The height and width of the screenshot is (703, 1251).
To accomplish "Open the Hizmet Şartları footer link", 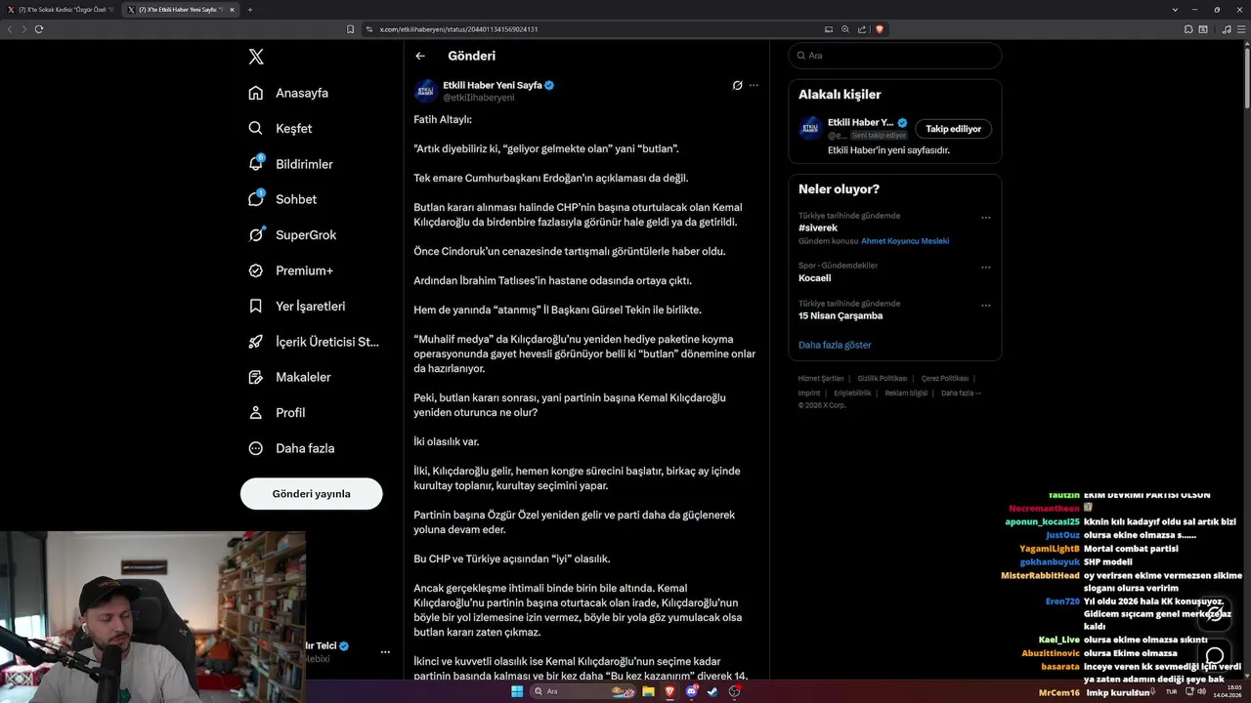I will 821,378.
